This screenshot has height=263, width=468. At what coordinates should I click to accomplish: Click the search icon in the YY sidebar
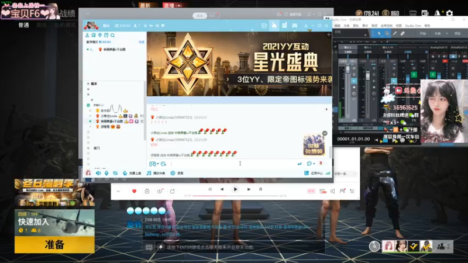click(x=112, y=35)
